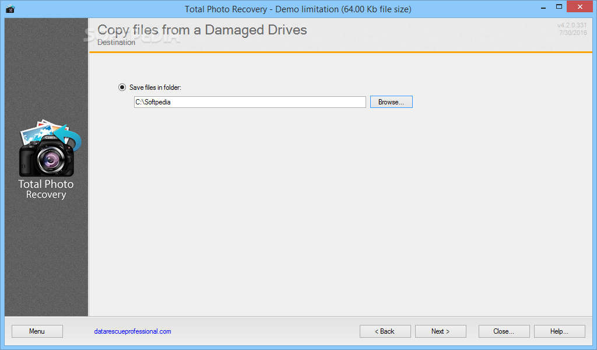Image resolution: width=597 pixels, height=350 pixels.
Task: Click the version text v4.2.0.331
Action: [573, 25]
